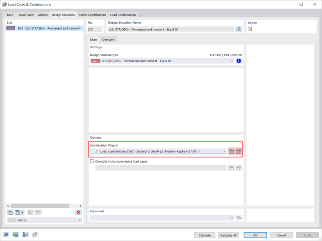Click copy design situation icon
The height and width of the screenshot is (241, 322).
[x=17, y=212]
